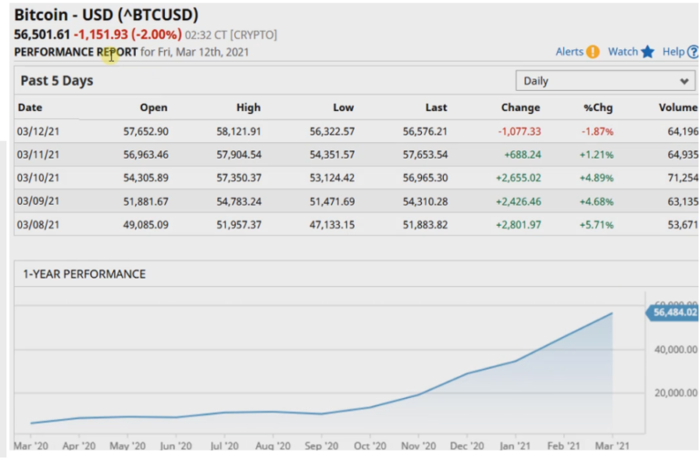Click the Open column header

[153, 107]
